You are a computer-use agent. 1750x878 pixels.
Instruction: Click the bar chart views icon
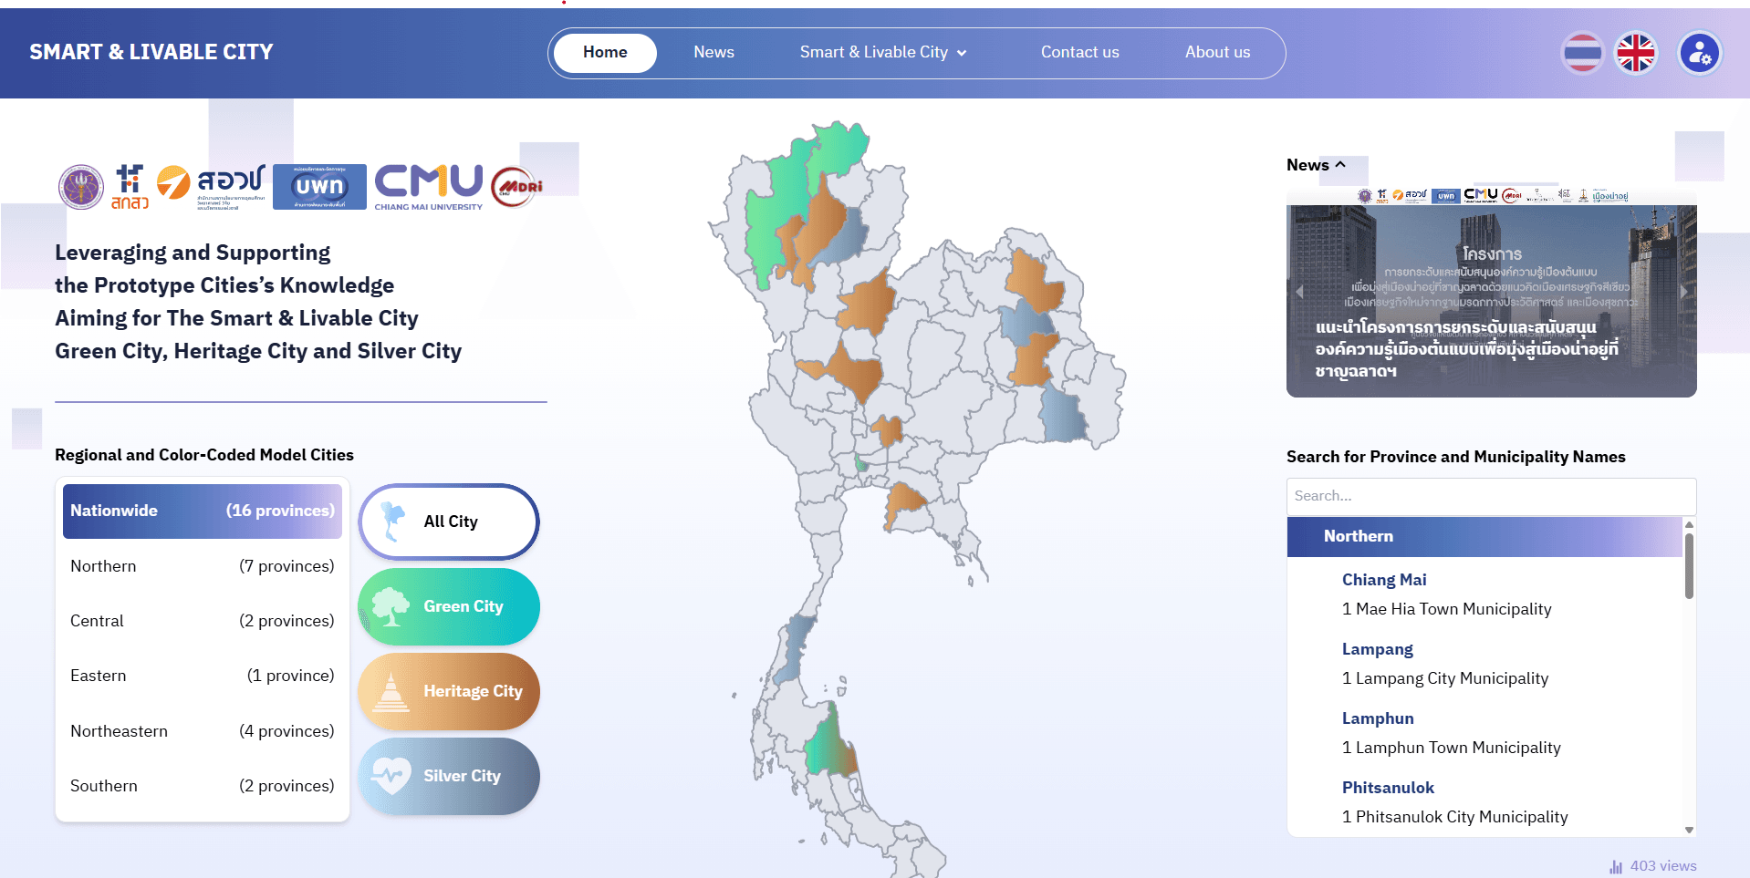click(x=1616, y=866)
